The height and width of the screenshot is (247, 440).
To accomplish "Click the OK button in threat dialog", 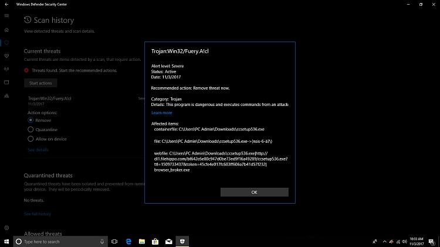I will (x=254, y=192).
